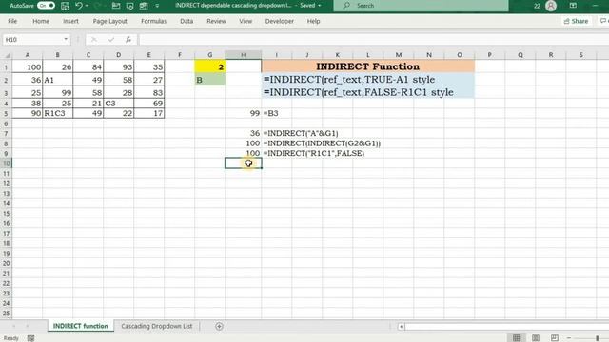This screenshot has width=609, height=342.
Task: Click the Ribbon Display Options icon
Action: (x=573, y=6)
